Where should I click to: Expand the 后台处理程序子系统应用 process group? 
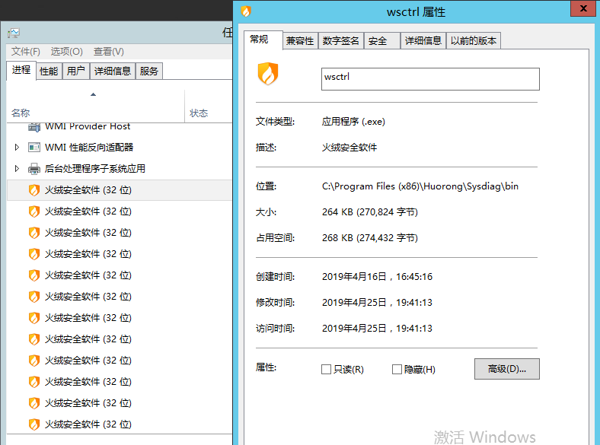coord(17,169)
